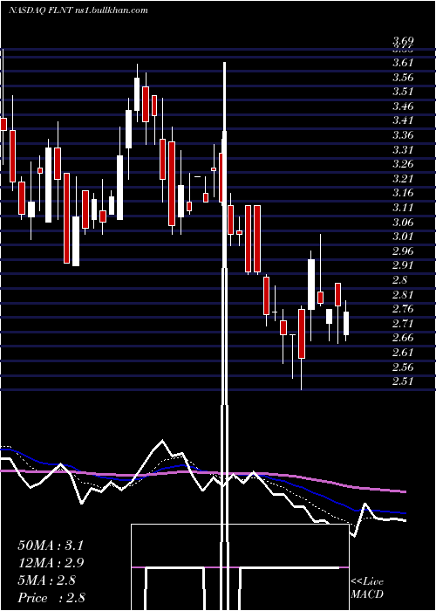The height and width of the screenshot is (611, 436).
Task: Click the 3.21 price axis label
Action: [x=403, y=179]
